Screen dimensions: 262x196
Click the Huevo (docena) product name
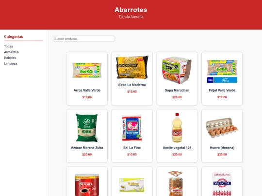(x=222, y=148)
